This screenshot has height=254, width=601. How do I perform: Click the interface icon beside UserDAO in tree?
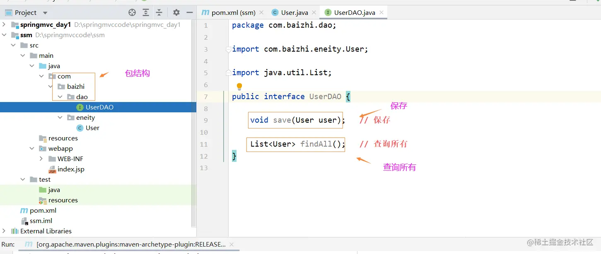pyautogui.click(x=80, y=107)
